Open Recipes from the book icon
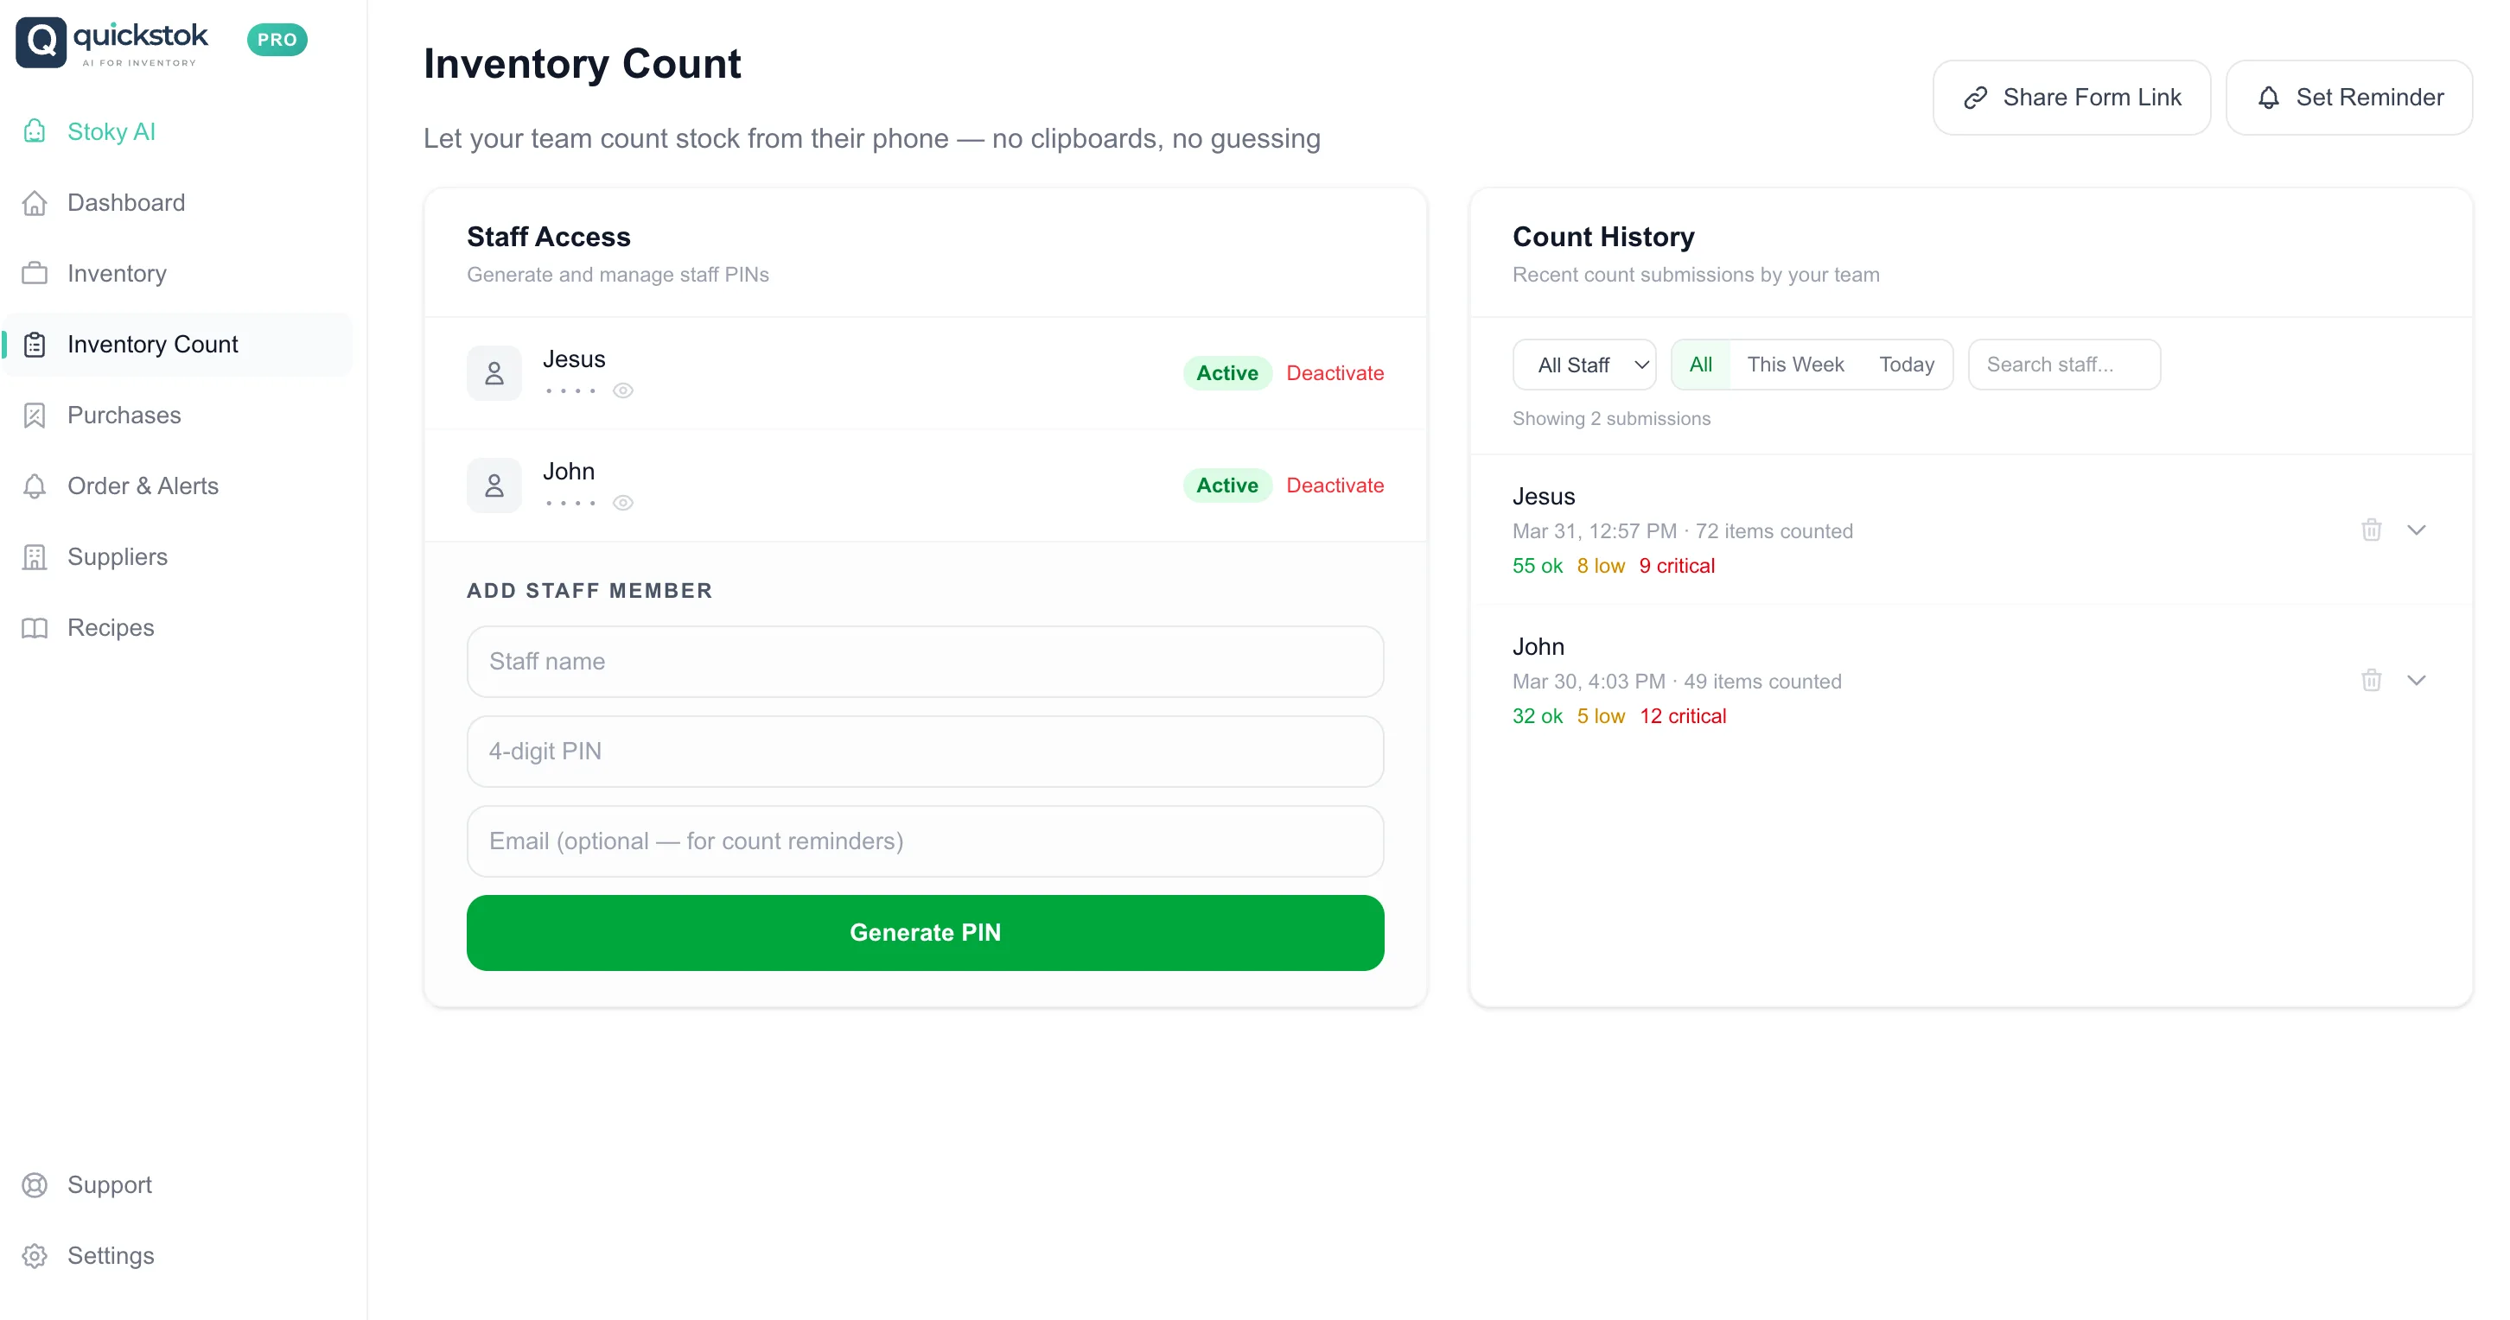This screenshot has height=1320, width=2510. tap(35, 628)
